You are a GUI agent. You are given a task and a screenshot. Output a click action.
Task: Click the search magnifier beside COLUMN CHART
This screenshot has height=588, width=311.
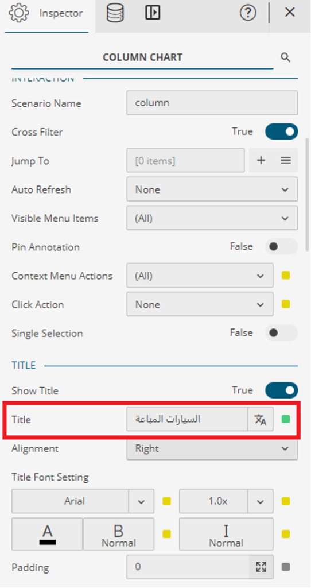(x=286, y=57)
